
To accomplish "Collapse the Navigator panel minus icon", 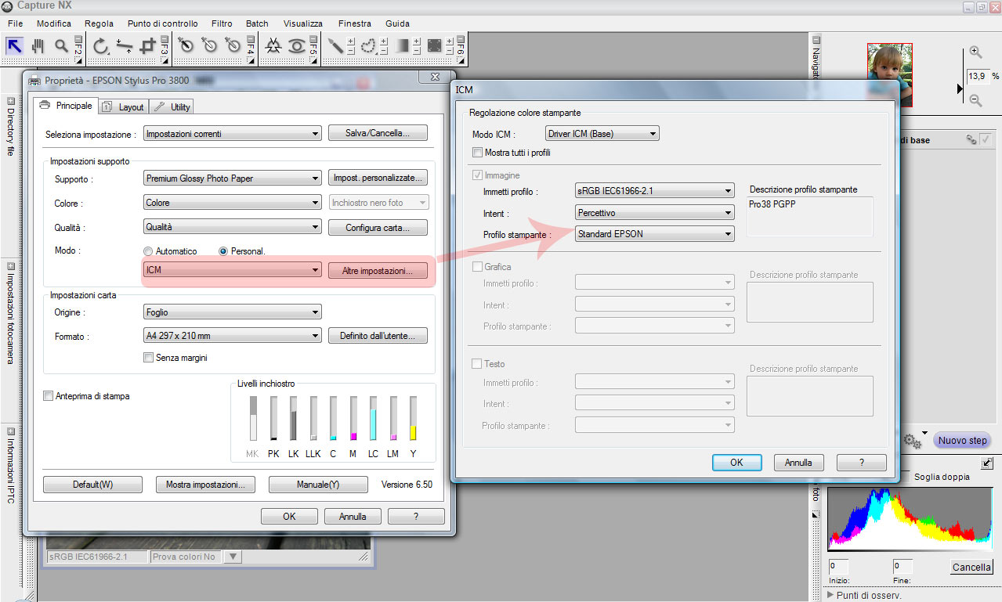I will tap(816, 39).
